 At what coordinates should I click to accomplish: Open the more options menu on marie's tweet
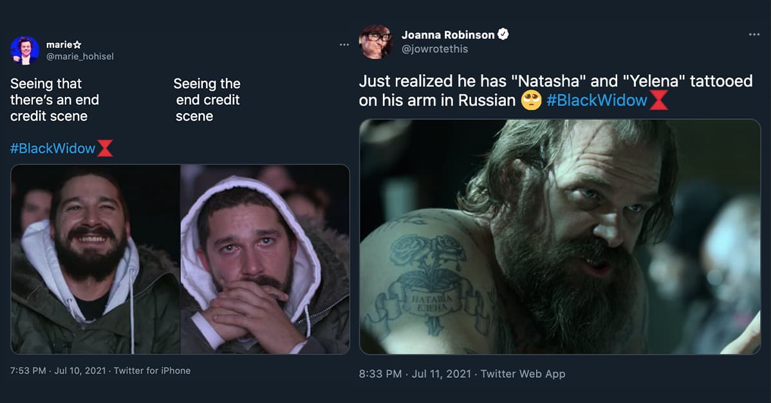point(344,44)
